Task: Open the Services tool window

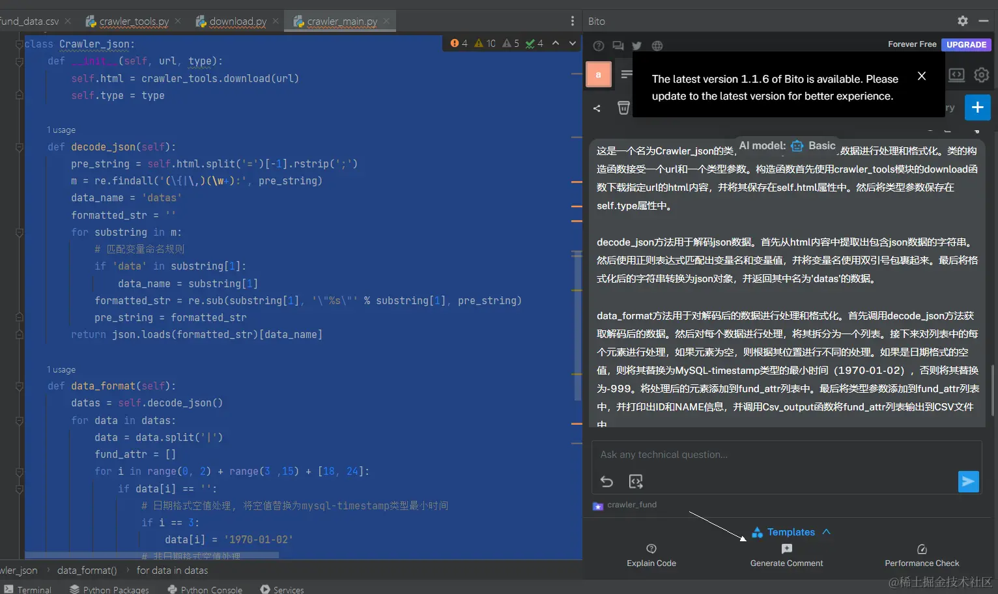Action: [x=282, y=589]
